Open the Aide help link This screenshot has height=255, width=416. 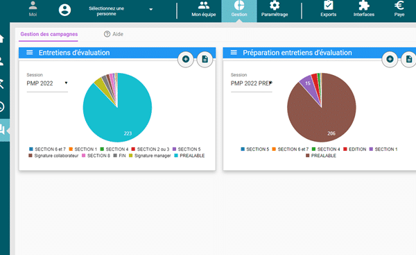(114, 34)
